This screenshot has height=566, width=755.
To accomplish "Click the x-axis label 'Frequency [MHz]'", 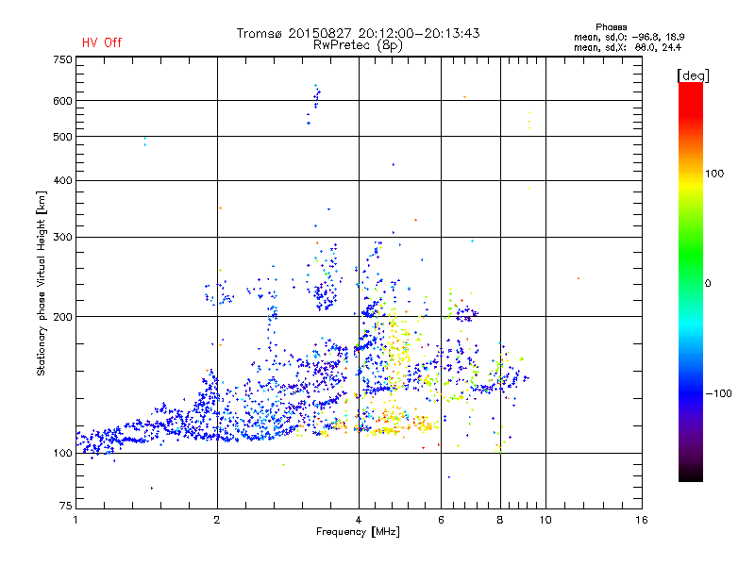I will click(358, 532).
